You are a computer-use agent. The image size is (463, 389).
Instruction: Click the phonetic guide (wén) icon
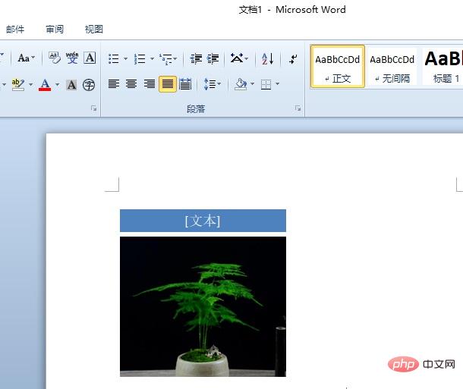pyautogui.click(x=72, y=58)
